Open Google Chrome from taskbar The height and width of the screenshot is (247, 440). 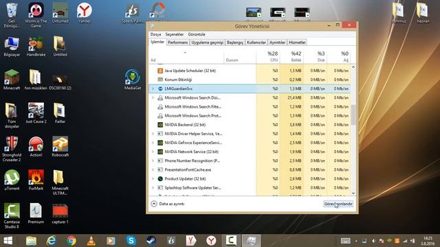tap(71, 241)
